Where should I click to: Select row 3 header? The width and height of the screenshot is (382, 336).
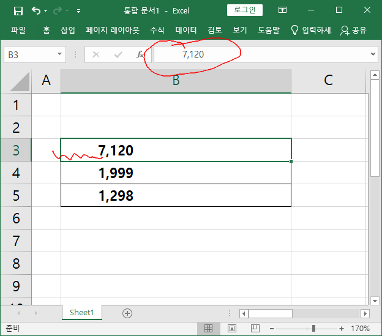pyautogui.click(x=16, y=150)
